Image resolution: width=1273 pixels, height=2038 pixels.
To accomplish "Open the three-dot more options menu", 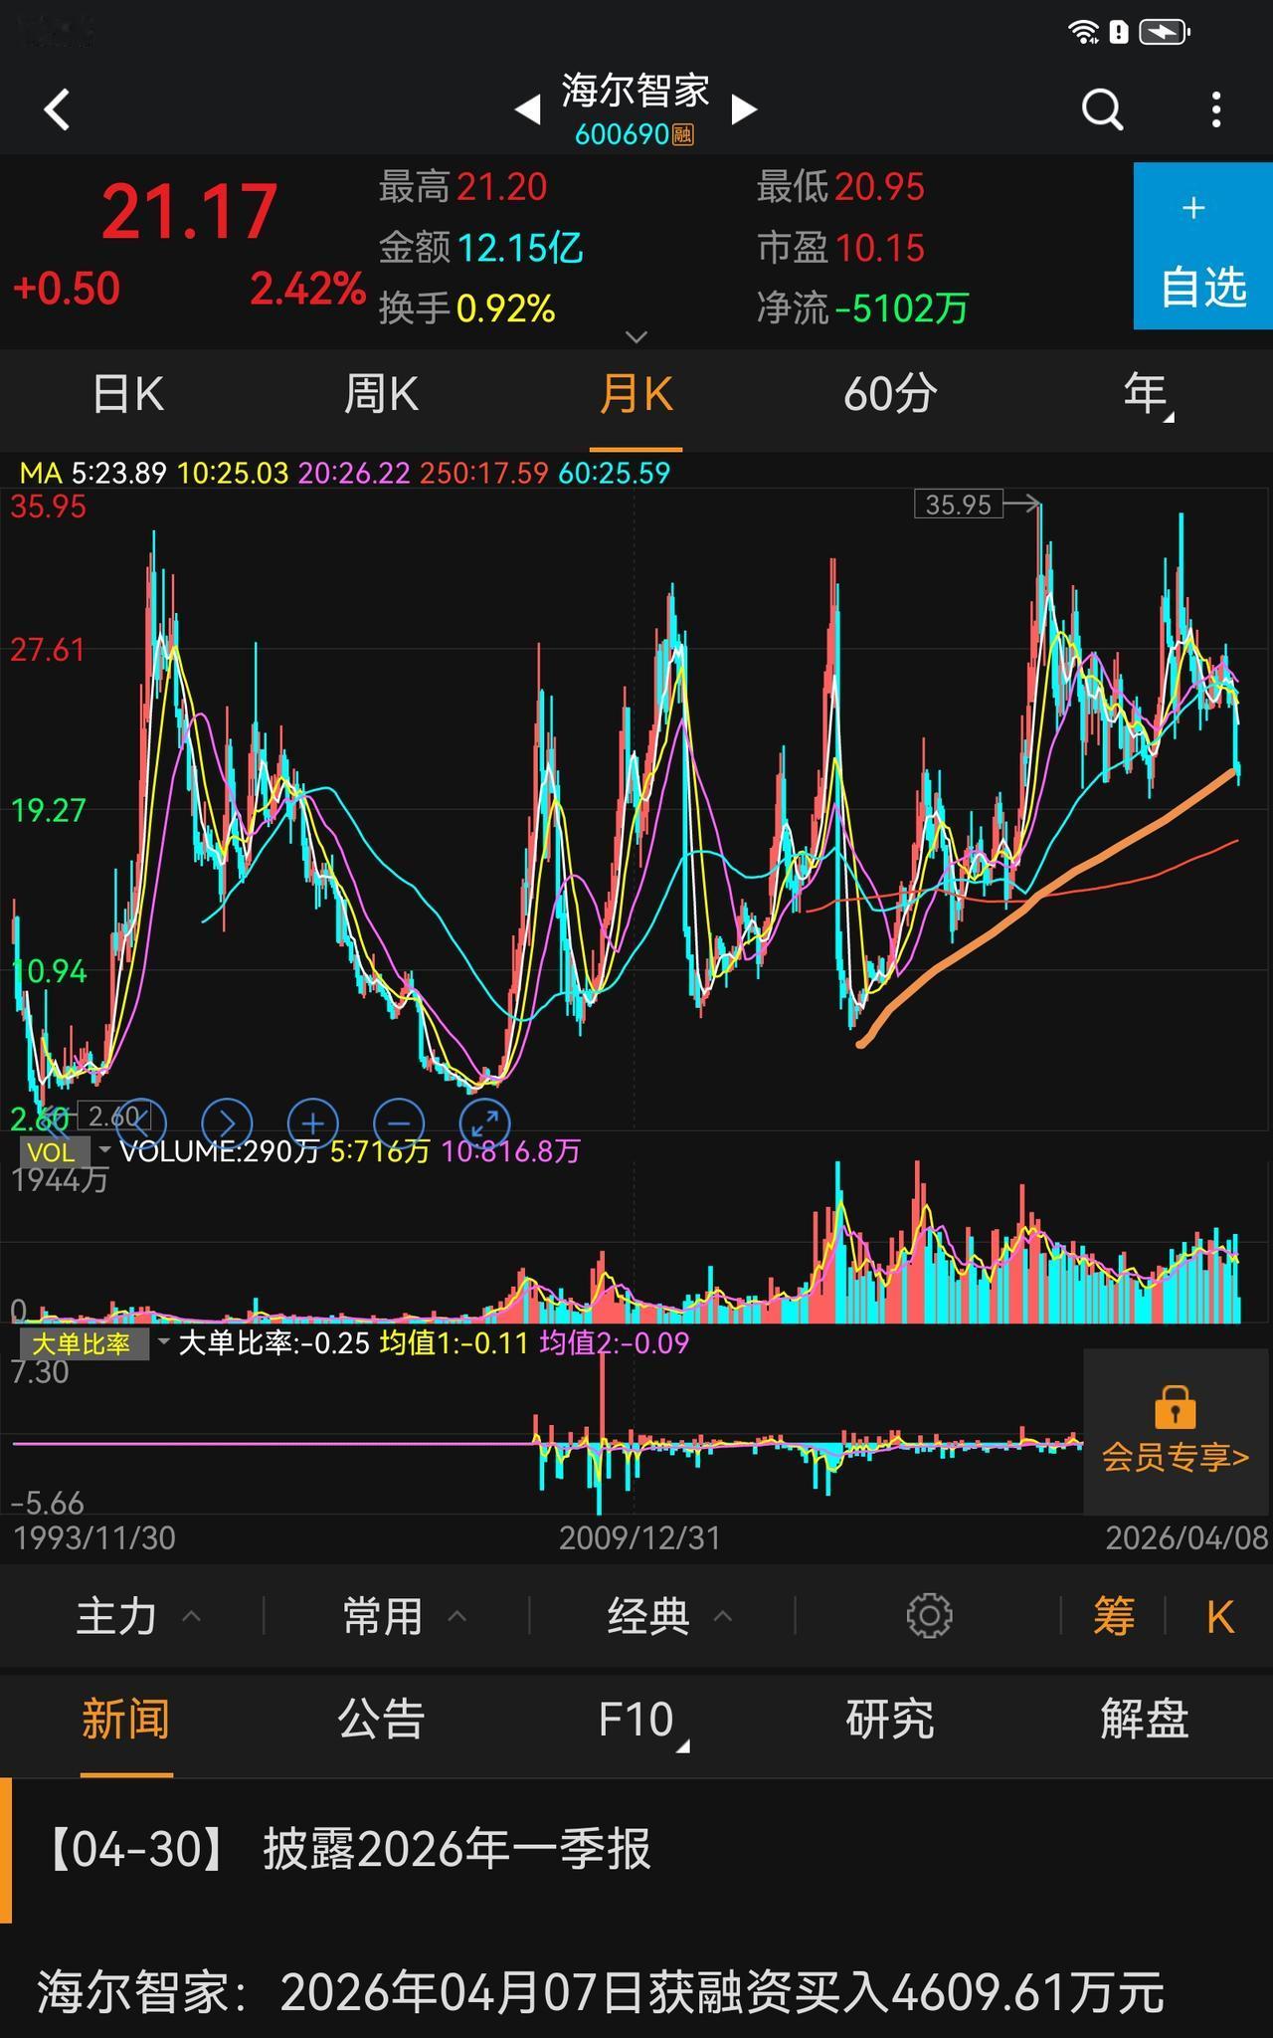I will click(x=1216, y=109).
